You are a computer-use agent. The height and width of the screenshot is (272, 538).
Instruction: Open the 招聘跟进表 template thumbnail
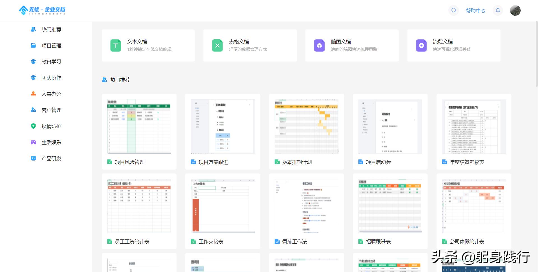click(390, 206)
